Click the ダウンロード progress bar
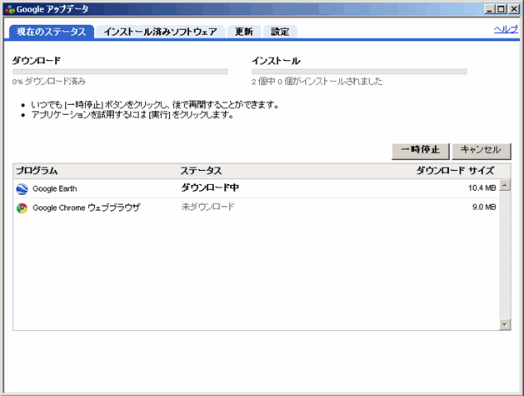The width and height of the screenshot is (524, 396). point(120,72)
